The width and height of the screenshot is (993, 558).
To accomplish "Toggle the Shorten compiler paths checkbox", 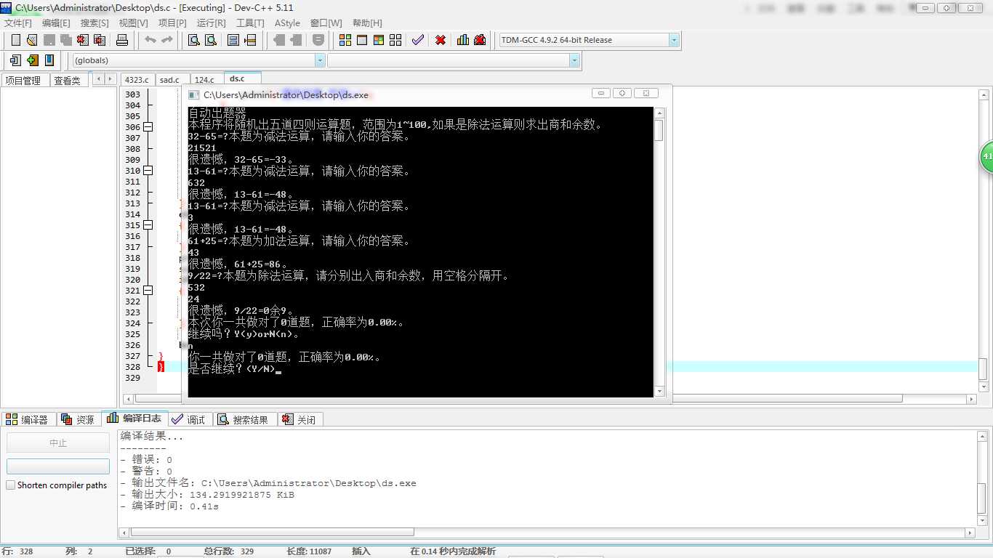I will pyautogui.click(x=10, y=485).
